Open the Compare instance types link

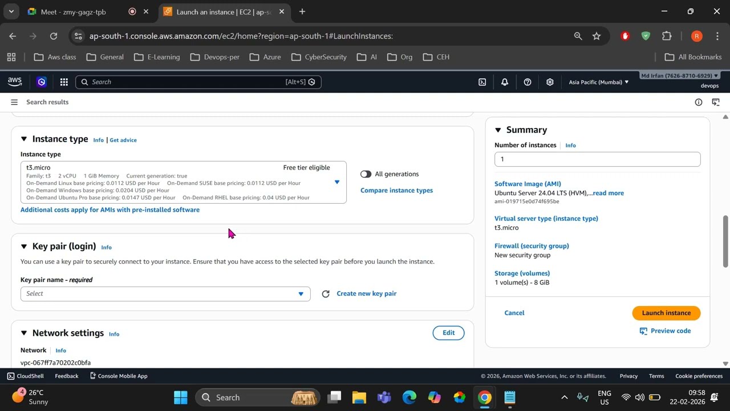pos(396,191)
